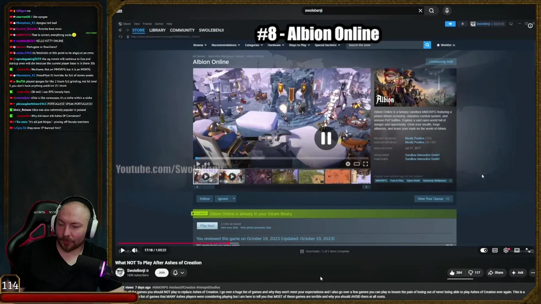Image resolution: width=541 pixels, height=304 pixels.
Task: Open View Your Queue button
Action: click(x=433, y=199)
